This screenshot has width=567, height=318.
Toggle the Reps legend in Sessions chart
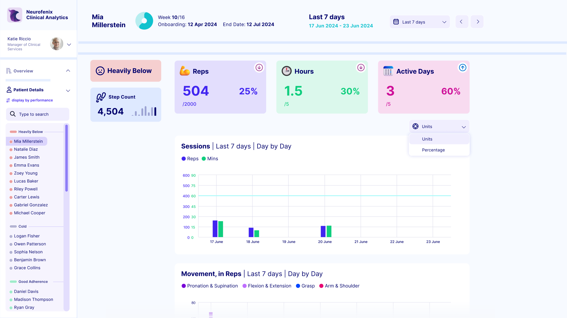coord(190,159)
